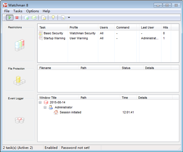Click the Administrat... last user cell
Viewport: 183px width, 152px height.
[150, 38]
